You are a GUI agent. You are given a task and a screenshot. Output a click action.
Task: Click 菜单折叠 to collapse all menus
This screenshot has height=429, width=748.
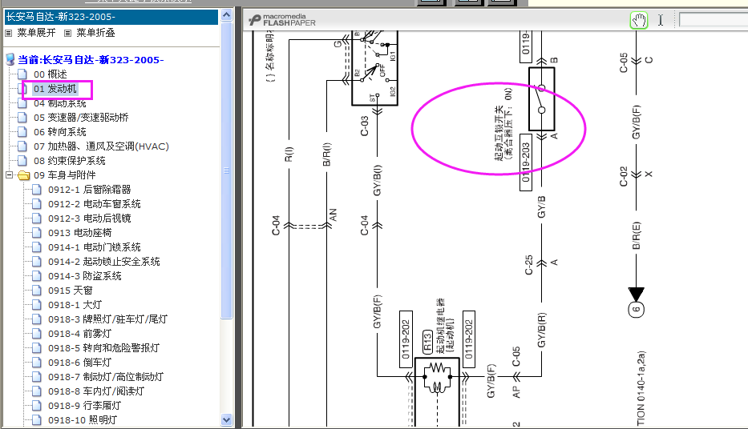tap(95, 33)
